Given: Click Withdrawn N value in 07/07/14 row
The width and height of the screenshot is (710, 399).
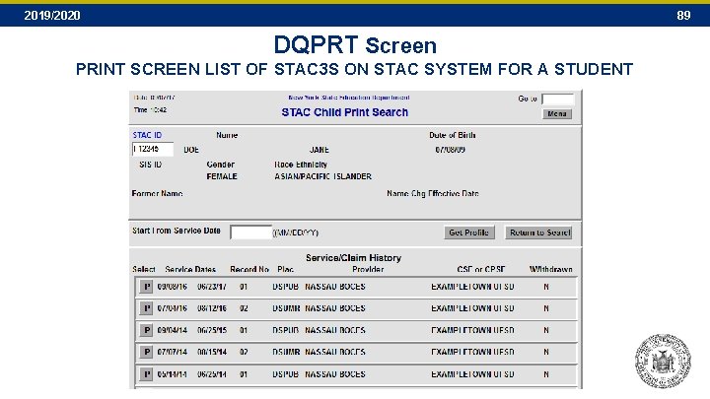Looking at the screenshot, I should coord(546,352).
